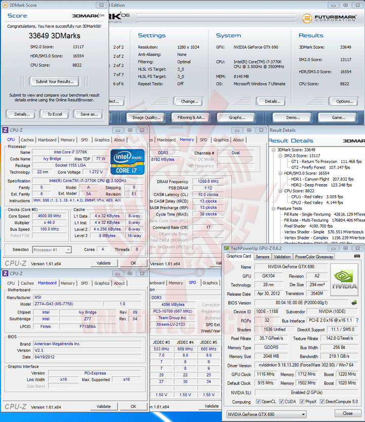Select HDR1 - Canyon Flight result row
365x422 pixels.
(322, 179)
